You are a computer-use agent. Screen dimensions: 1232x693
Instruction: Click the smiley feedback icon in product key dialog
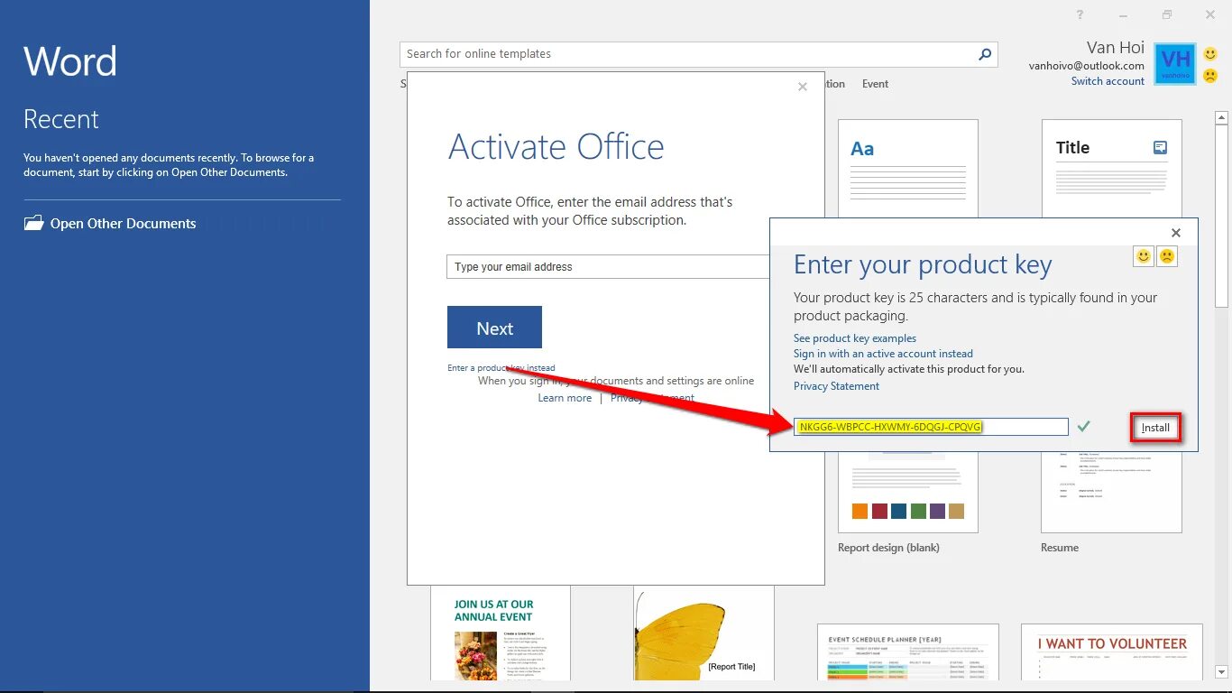coord(1143,256)
